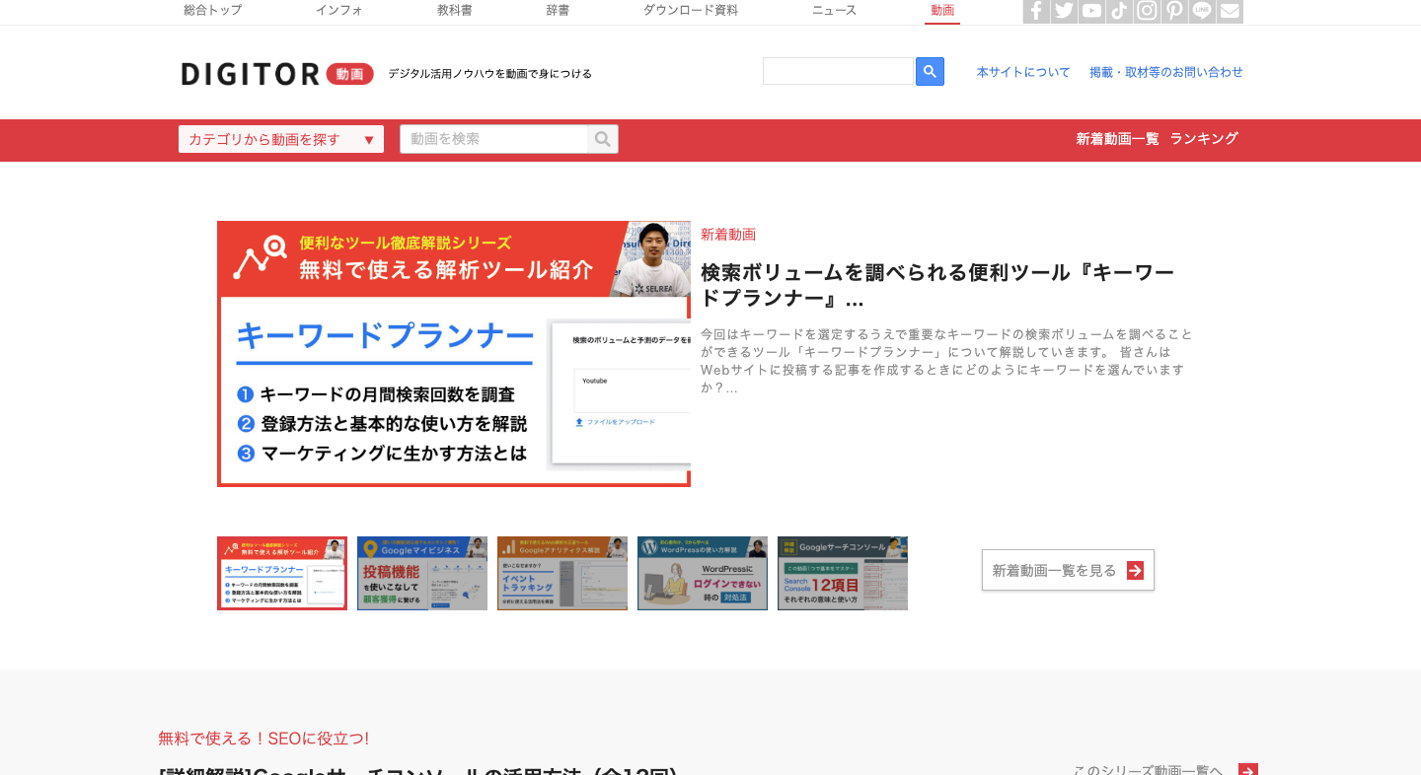This screenshot has height=775, width=1421.
Task: Click the 新着動画 label text
Action: tap(728, 235)
